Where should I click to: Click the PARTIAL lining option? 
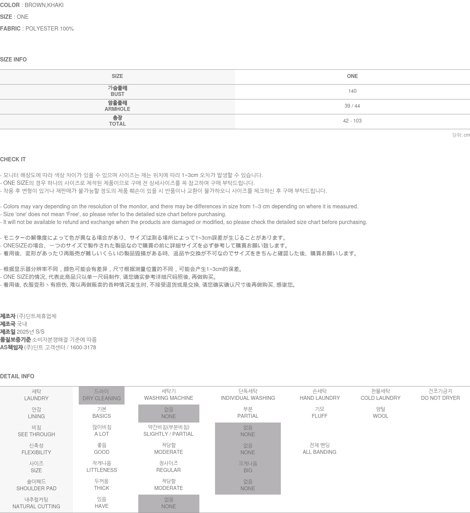[x=248, y=413]
